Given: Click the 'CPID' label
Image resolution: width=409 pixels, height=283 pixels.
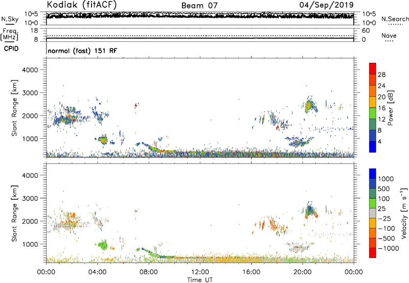Looking at the screenshot, I should pyautogui.click(x=11, y=49).
